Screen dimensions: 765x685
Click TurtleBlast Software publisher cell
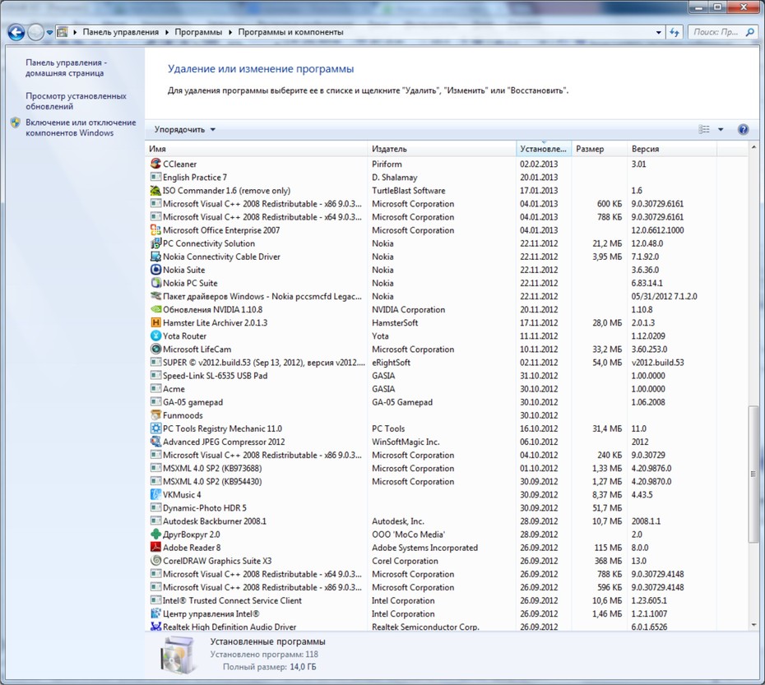point(408,190)
